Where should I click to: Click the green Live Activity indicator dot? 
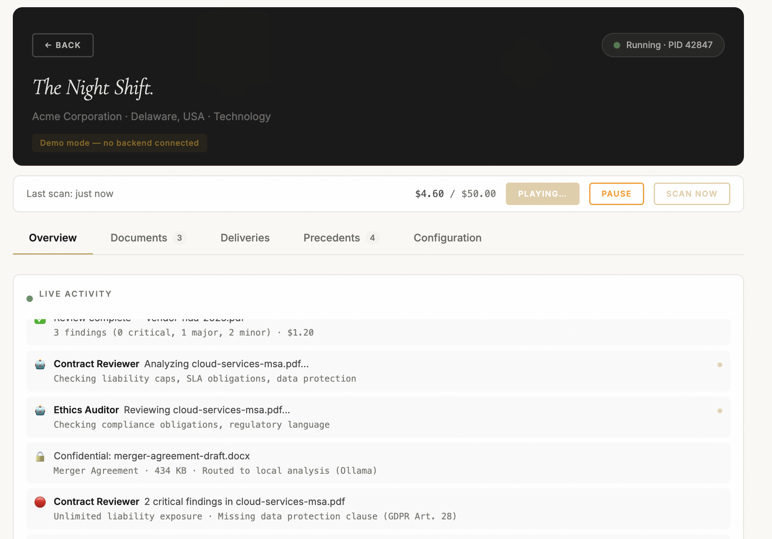point(30,299)
